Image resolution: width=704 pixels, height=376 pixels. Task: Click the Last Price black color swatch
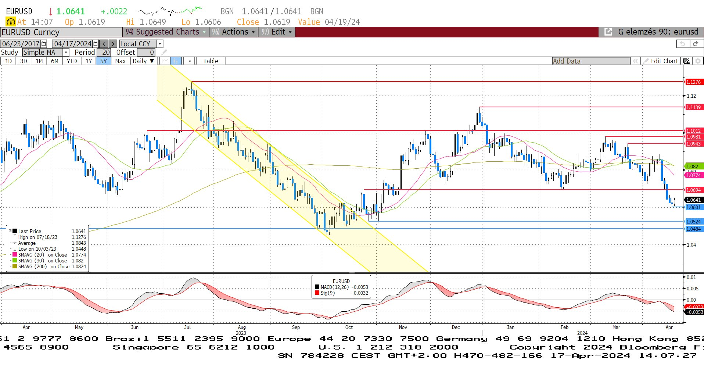[15, 231]
